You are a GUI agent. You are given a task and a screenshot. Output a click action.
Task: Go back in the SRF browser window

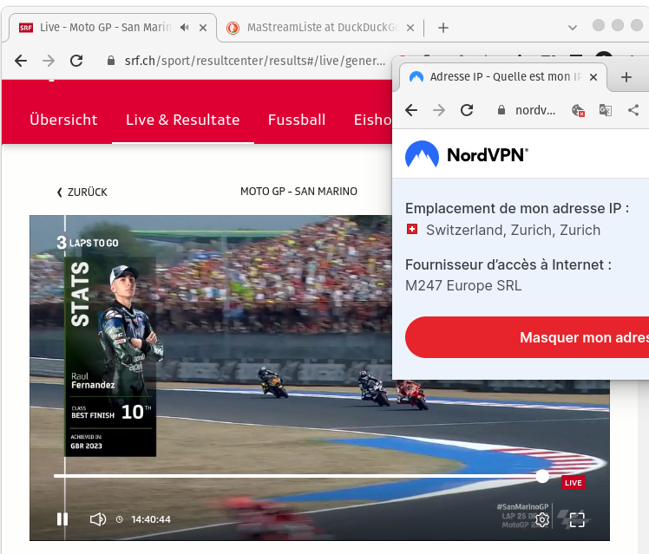[x=21, y=61]
